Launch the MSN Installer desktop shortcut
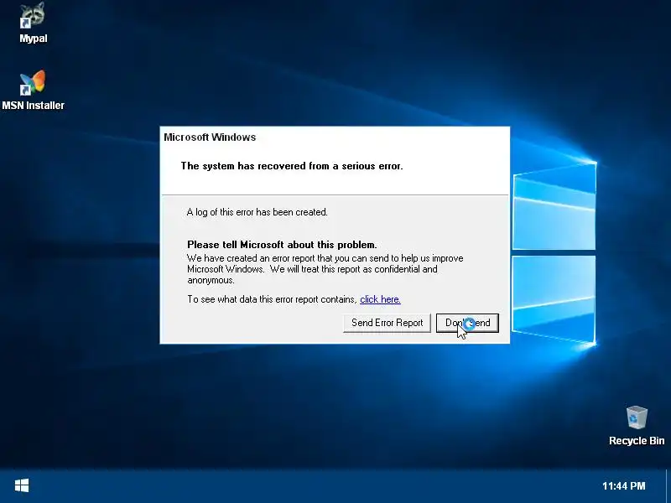The image size is (671, 503). point(33,91)
